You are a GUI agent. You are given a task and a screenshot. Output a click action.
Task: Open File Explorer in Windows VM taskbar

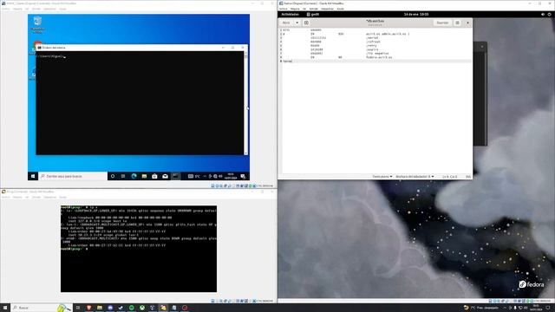coord(144,176)
